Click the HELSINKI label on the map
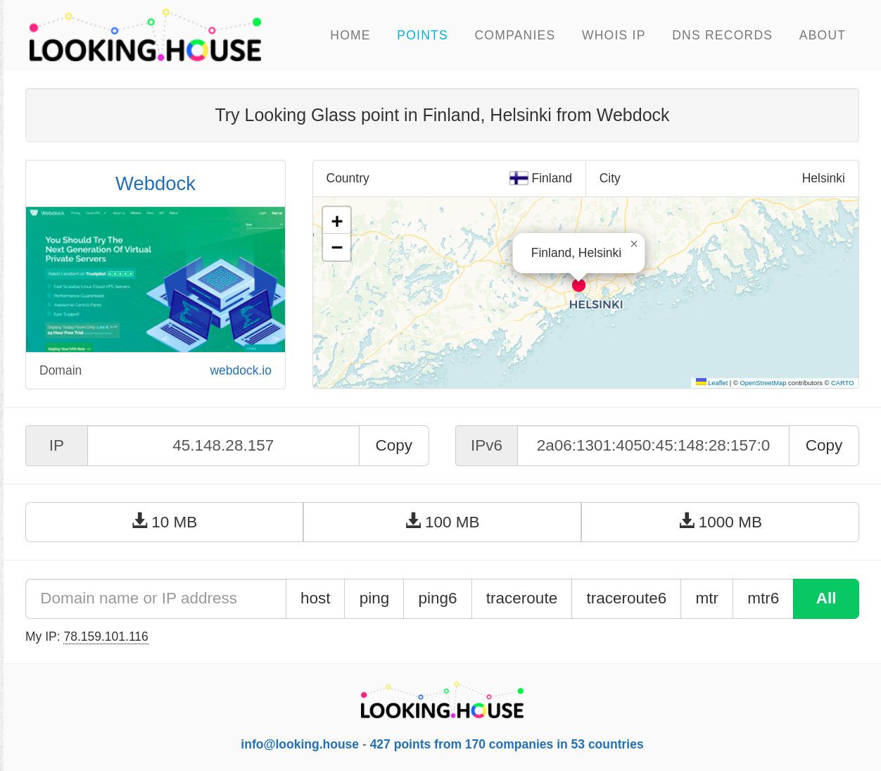The height and width of the screenshot is (771, 881). (x=596, y=305)
